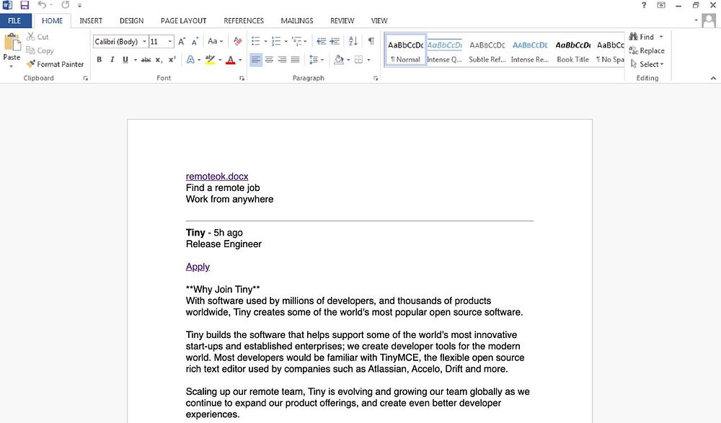Open the Change Case Aa dropdown
Image resolution: width=721 pixels, height=423 pixels.
click(x=215, y=41)
